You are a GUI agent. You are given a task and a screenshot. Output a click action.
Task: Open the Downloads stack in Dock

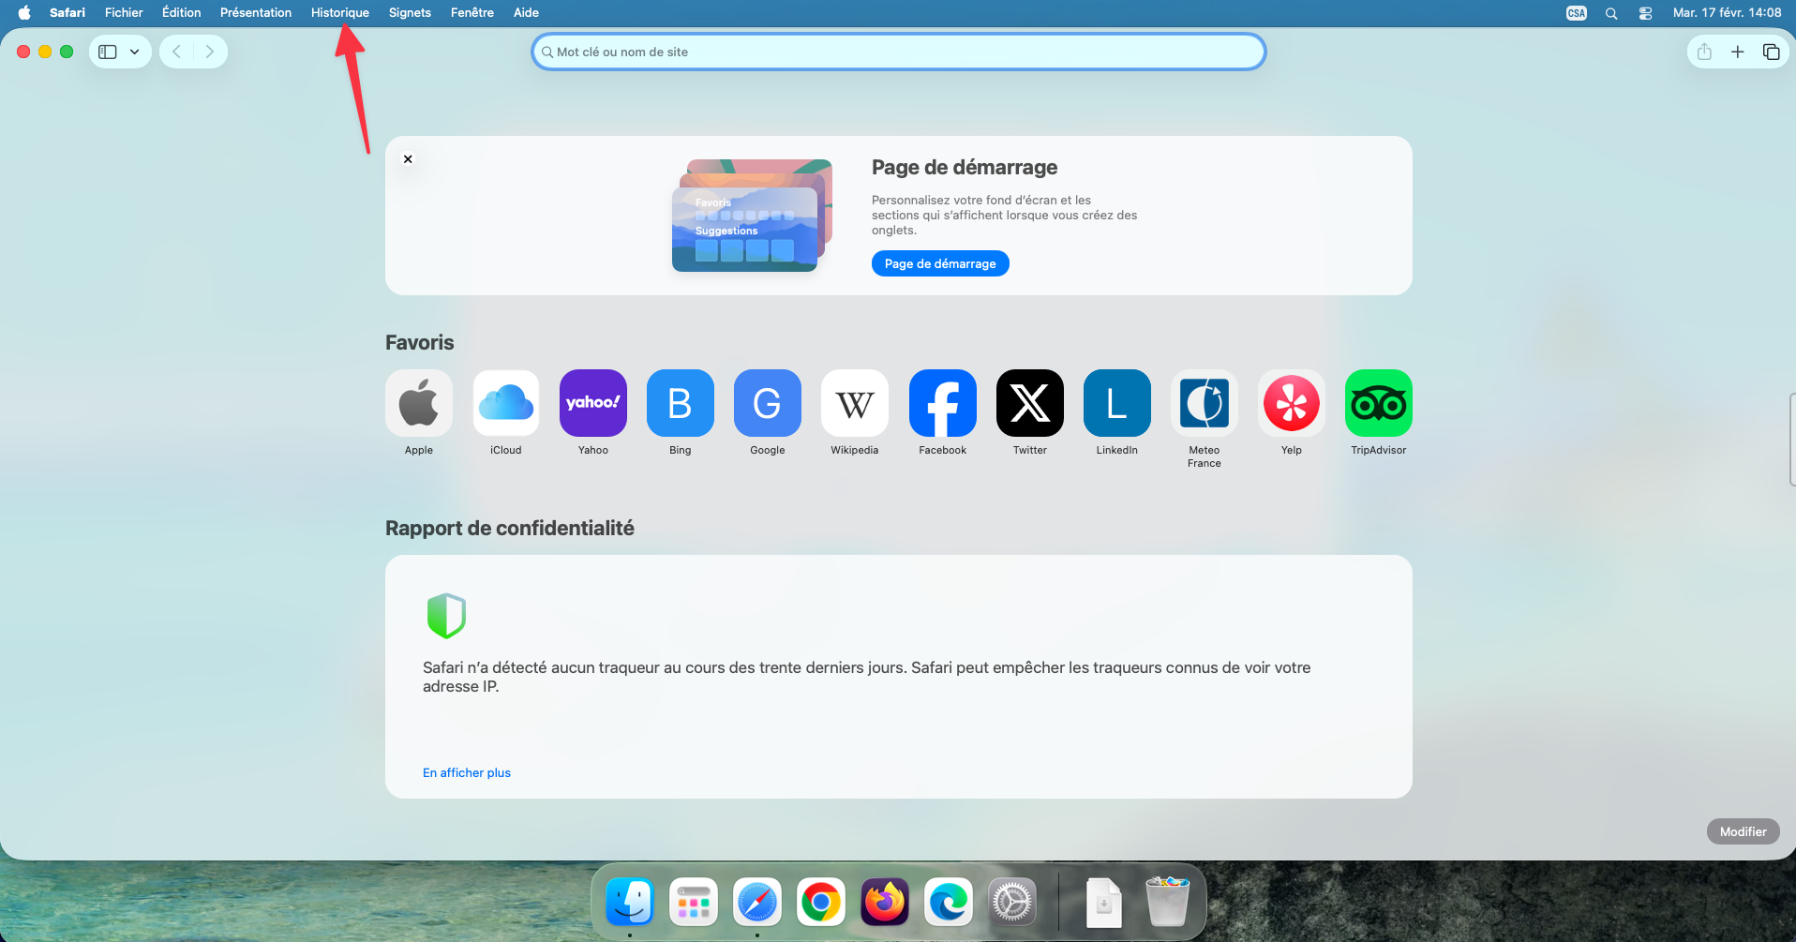click(x=1104, y=903)
